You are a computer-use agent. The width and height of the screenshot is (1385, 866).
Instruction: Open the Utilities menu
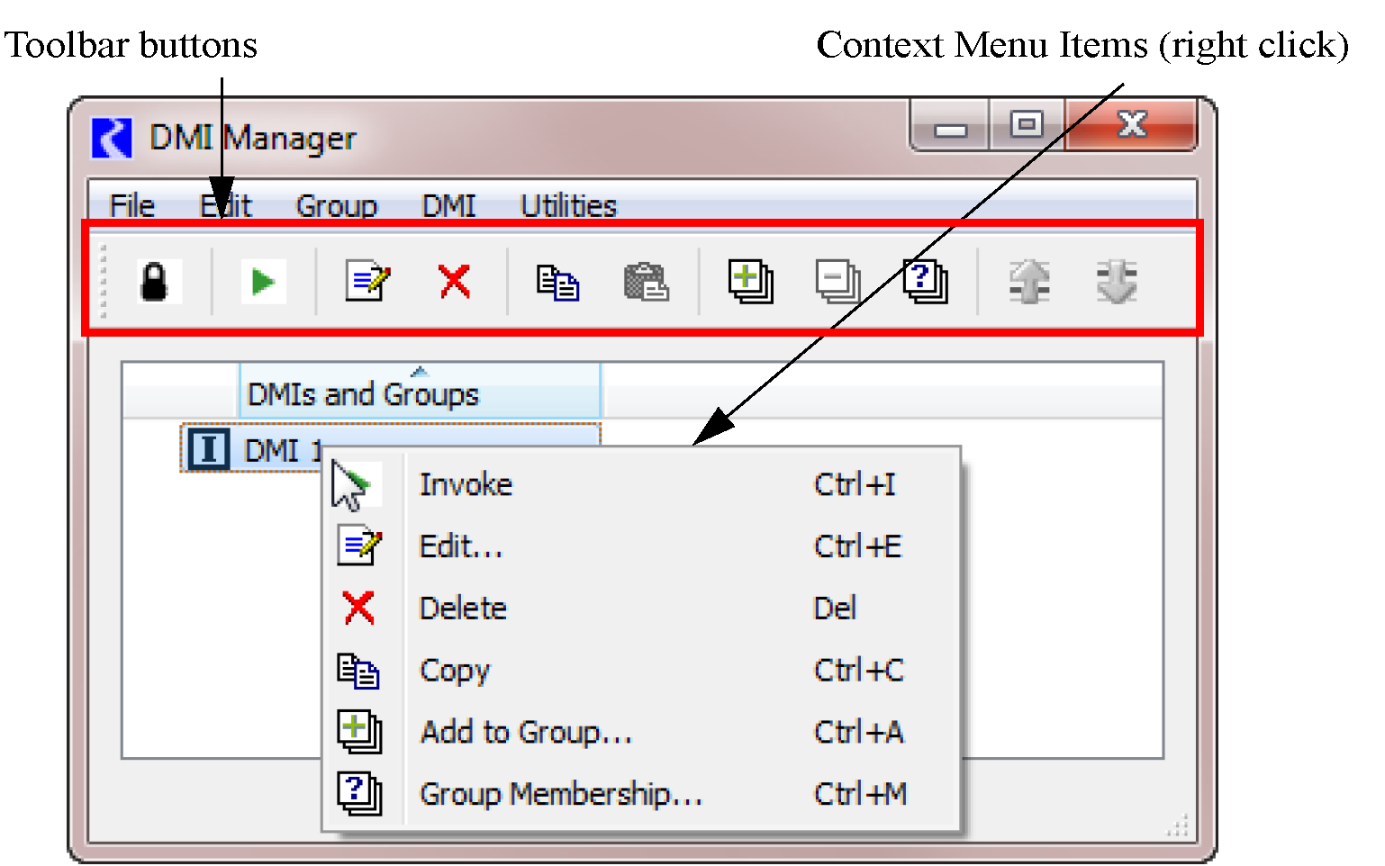coord(568,206)
